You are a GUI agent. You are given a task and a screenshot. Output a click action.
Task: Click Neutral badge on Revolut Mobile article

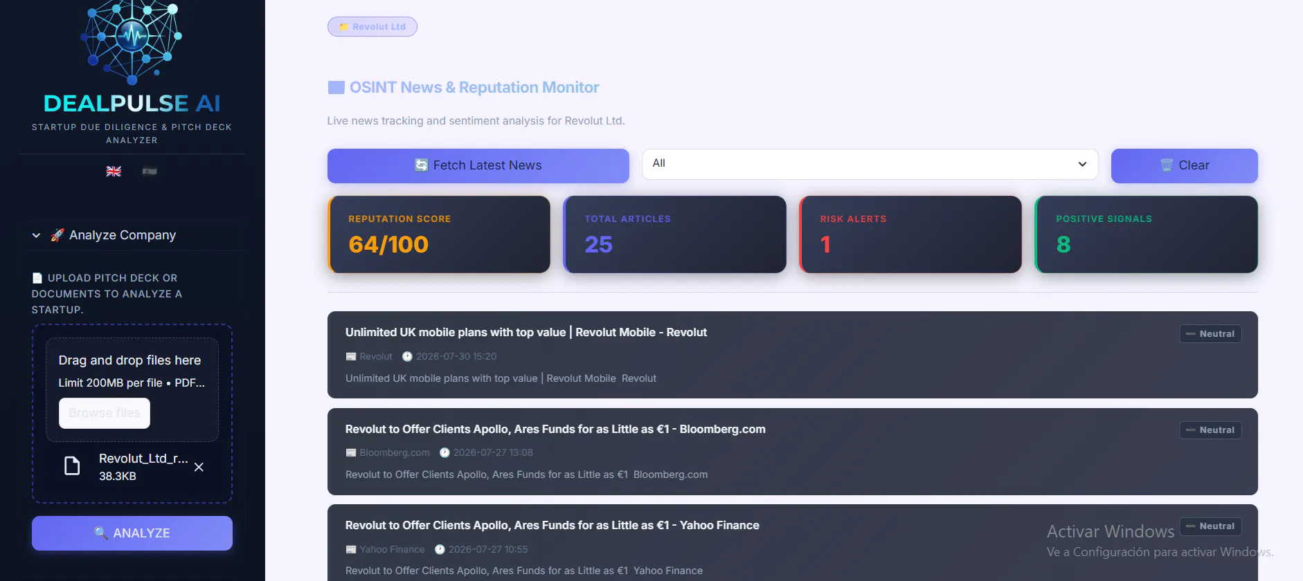click(x=1211, y=334)
